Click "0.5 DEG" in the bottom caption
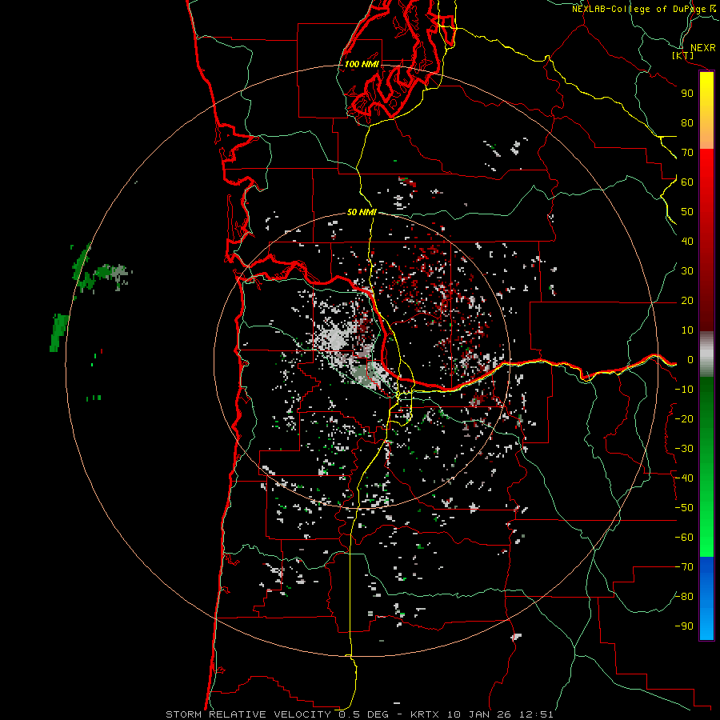Viewport: 720px width, 720px height. (x=363, y=714)
